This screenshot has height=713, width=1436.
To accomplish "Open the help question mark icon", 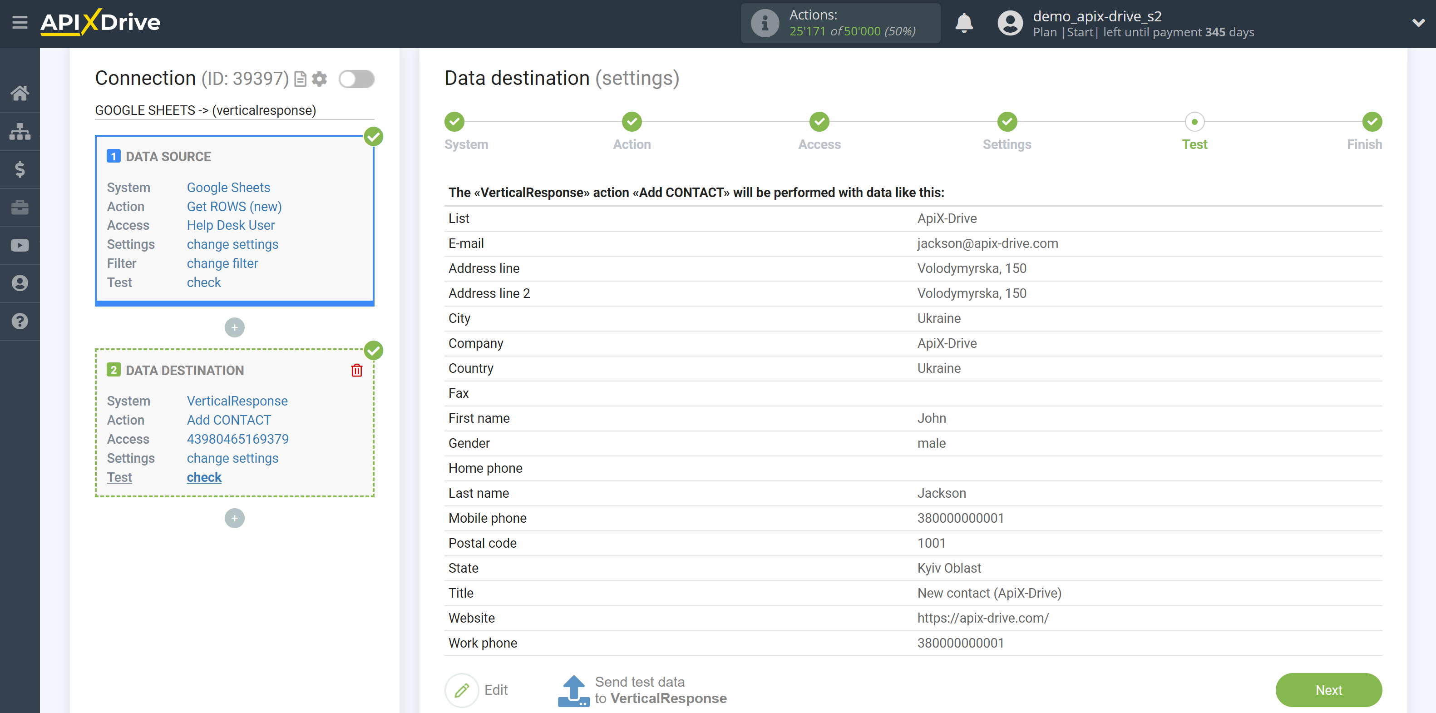I will pos(20,321).
